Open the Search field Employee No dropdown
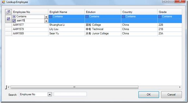The width and height of the screenshot is (188, 103). 50,94
